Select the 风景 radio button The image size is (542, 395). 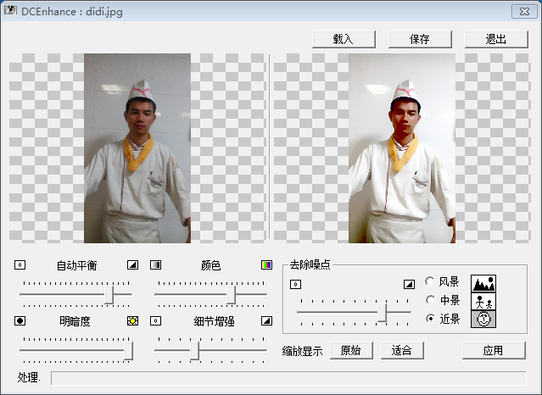(x=430, y=281)
